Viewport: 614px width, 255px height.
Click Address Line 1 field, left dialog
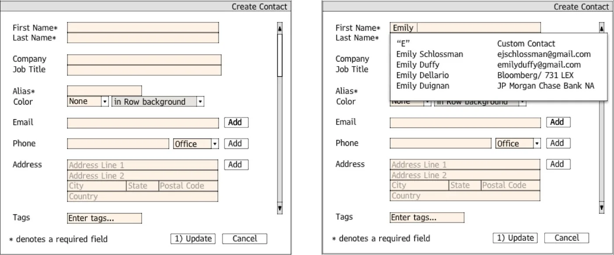[143, 165]
